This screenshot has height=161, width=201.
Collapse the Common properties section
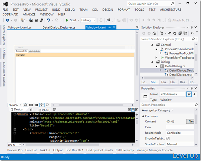click(143, 116)
